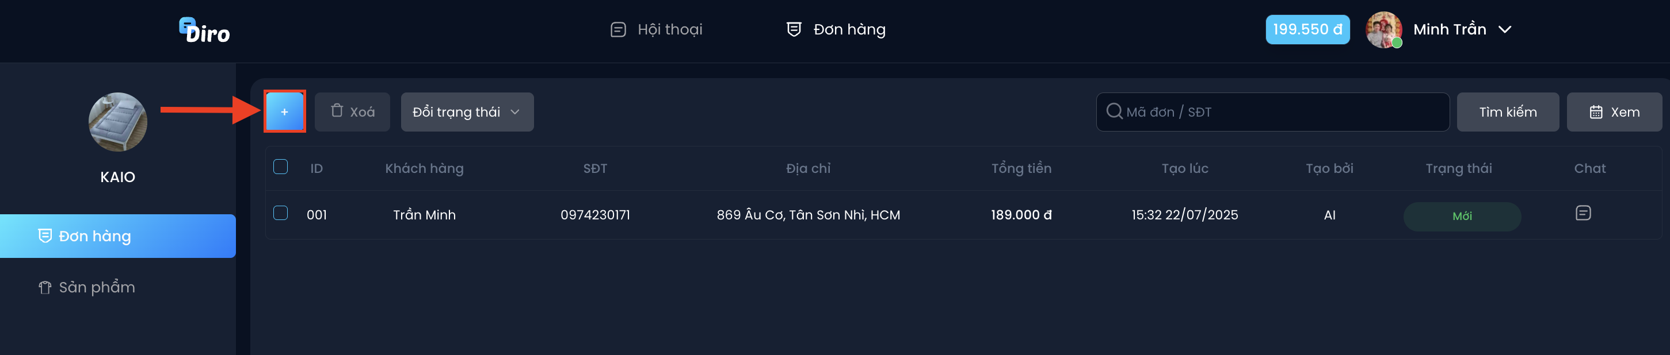Open chat icon for order 001
The height and width of the screenshot is (355, 1670).
point(1583,213)
